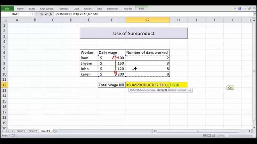Image resolution: width=257 pixels, height=144 pixels.
Task: Switch to Sheet2 tab
Action: [x=33, y=131]
